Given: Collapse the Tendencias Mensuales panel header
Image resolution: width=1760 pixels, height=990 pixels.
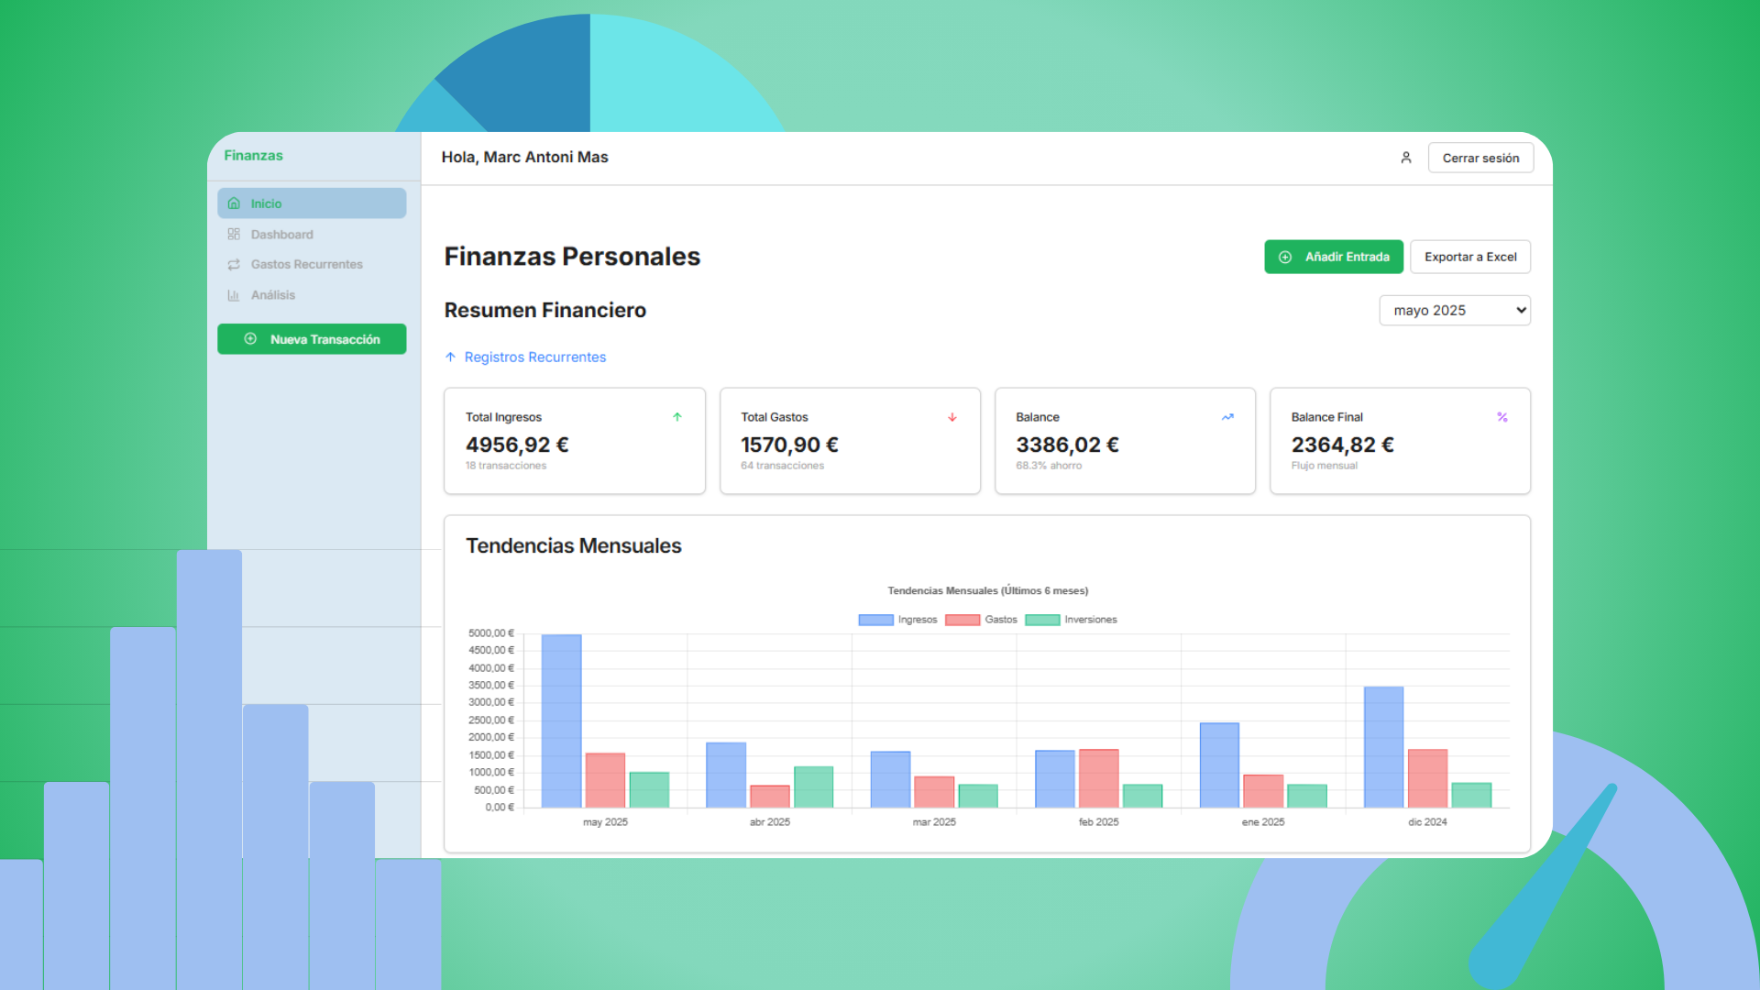Looking at the screenshot, I should point(573,544).
